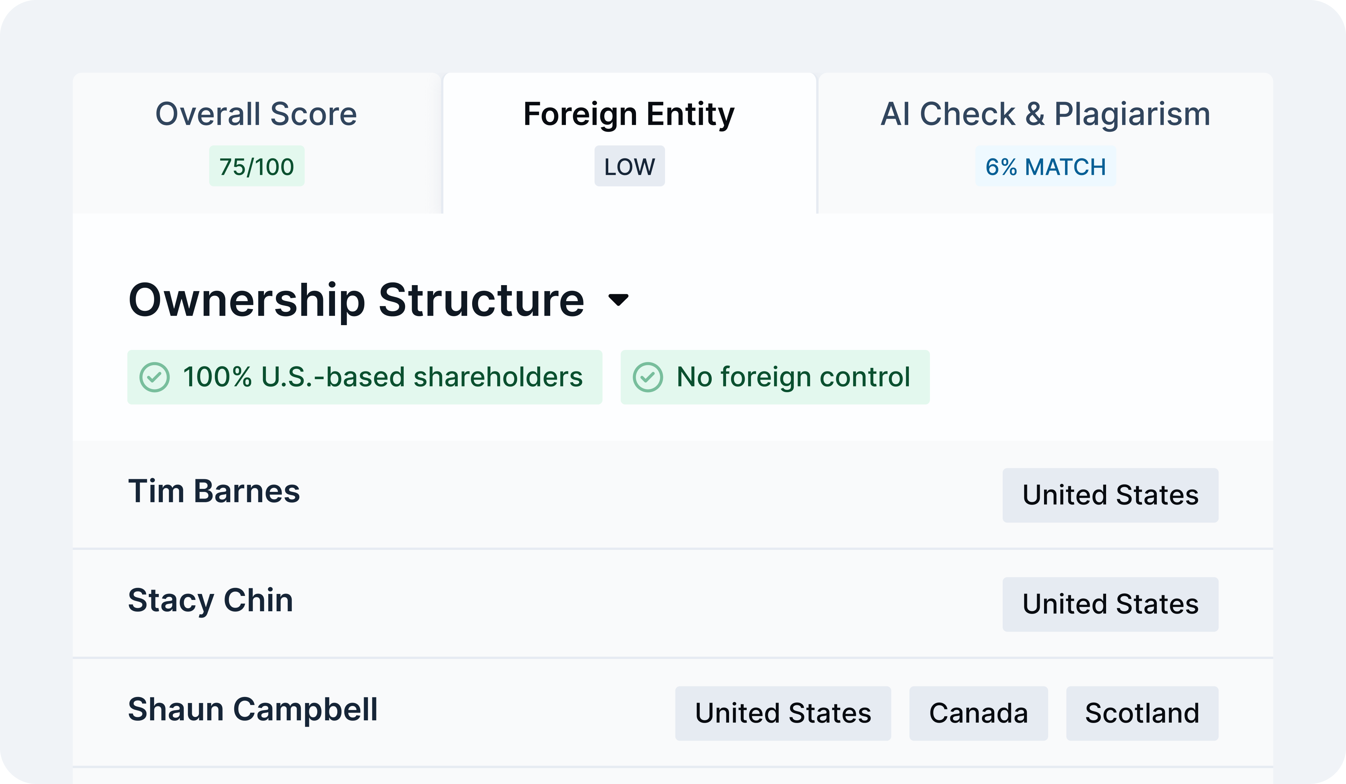Image resolution: width=1346 pixels, height=784 pixels.
Task: Open the AI Check & Plagiarism tab
Action: tap(1045, 114)
